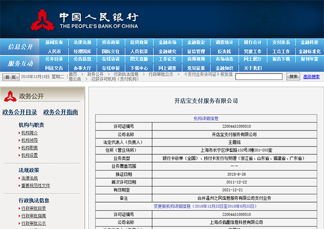Open the 行政审批指南 sidebar link
The image size is (324, 229).
coord(33,216)
